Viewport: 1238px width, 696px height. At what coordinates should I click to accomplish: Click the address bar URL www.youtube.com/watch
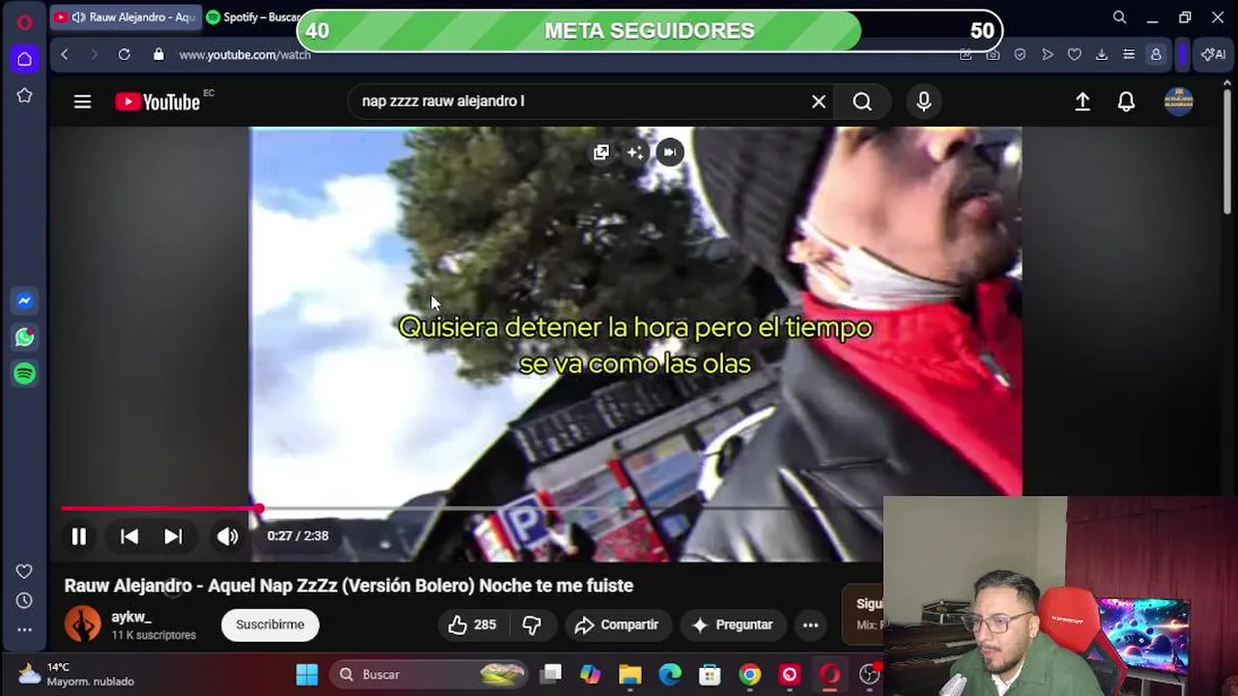[x=245, y=55]
